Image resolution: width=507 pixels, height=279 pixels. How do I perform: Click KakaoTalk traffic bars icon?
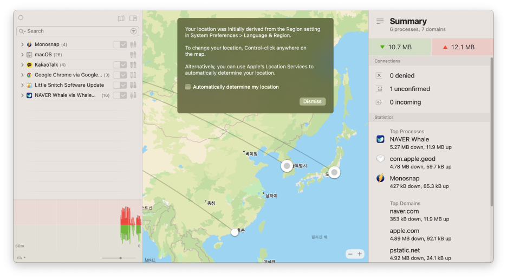point(133,64)
